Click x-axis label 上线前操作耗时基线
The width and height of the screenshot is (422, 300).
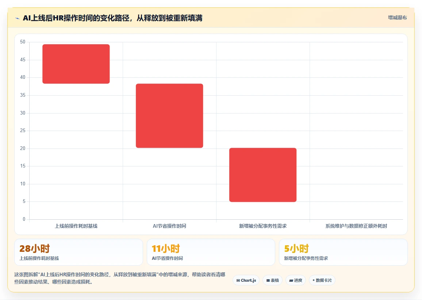[x=76, y=226]
